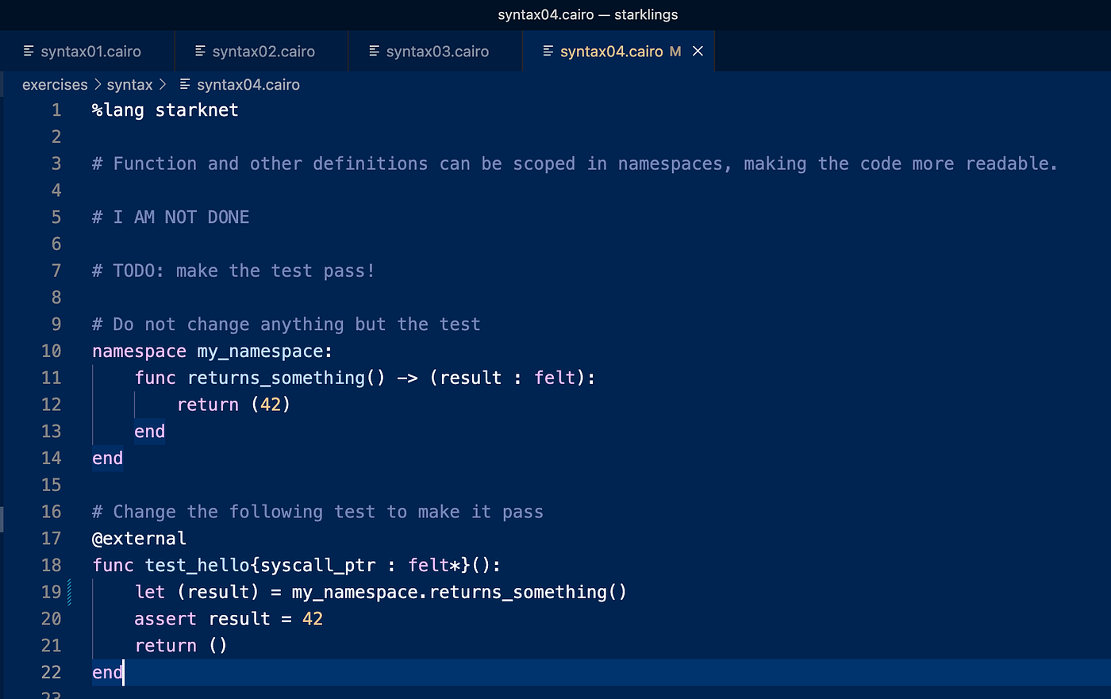Click the returns_something function name on line 11
1111x699 pixels.
(x=276, y=378)
